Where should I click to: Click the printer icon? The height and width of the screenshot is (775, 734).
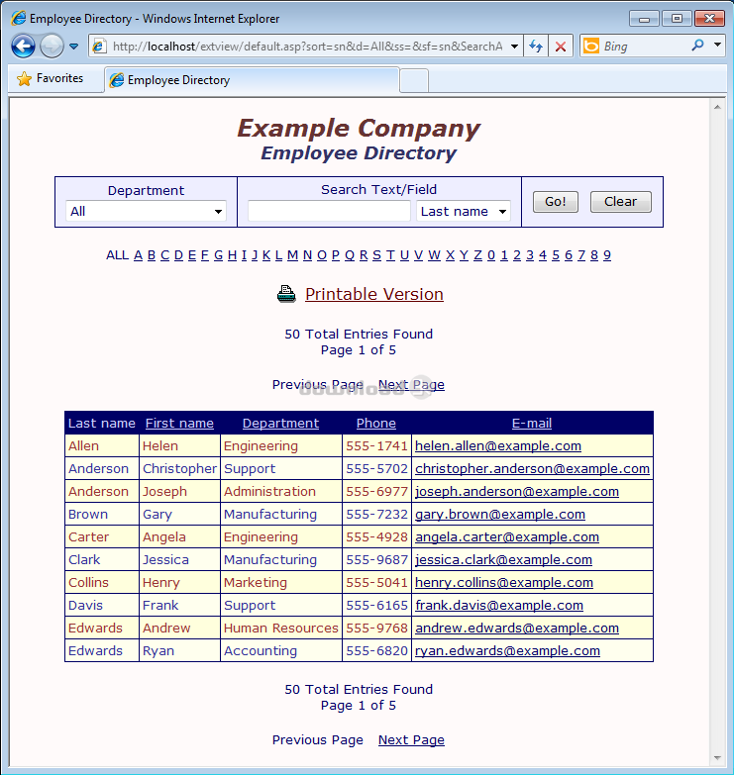click(x=286, y=294)
